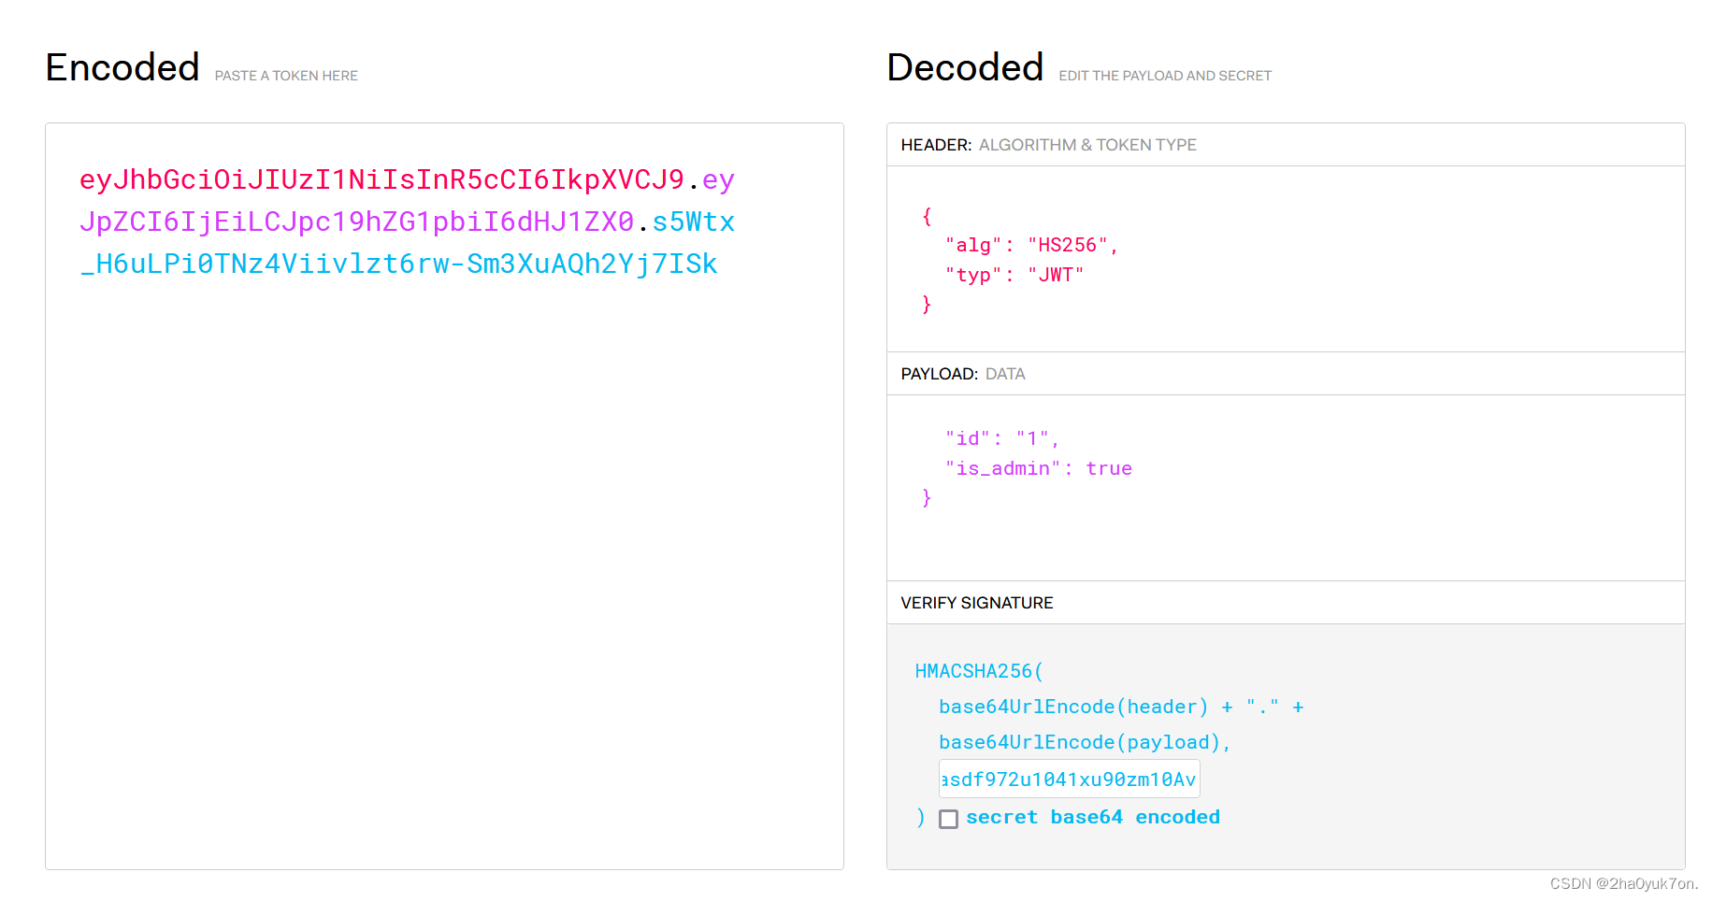Screen dimensions: 1712x901
Task: Click the "id": "1" payload line
Action: pyautogui.click(x=1001, y=438)
